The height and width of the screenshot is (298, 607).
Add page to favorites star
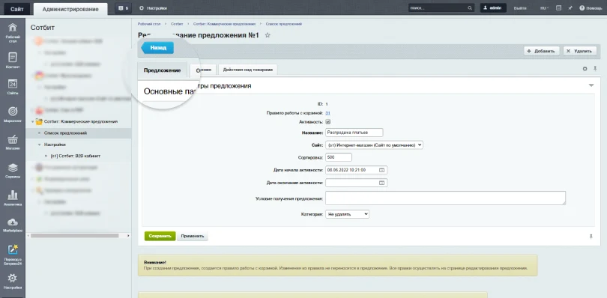pos(267,35)
